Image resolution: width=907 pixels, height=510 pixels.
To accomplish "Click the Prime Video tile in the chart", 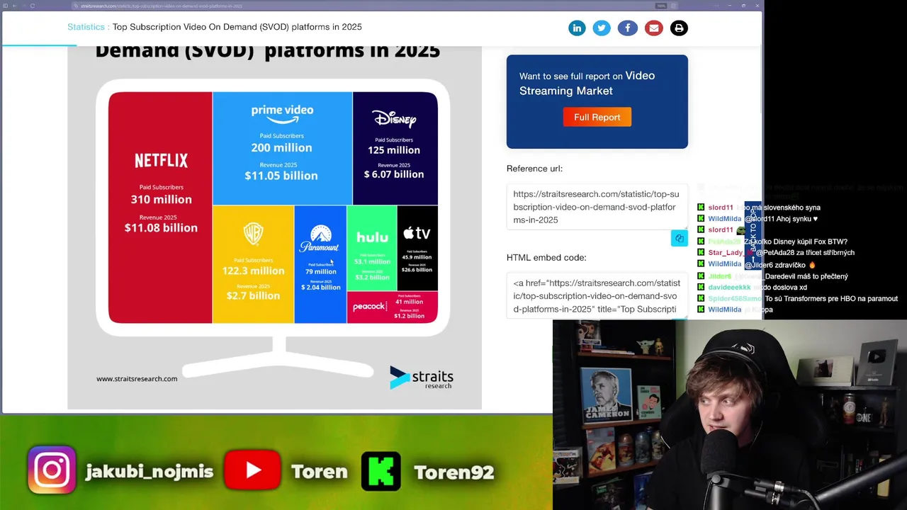I will tap(282, 148).
